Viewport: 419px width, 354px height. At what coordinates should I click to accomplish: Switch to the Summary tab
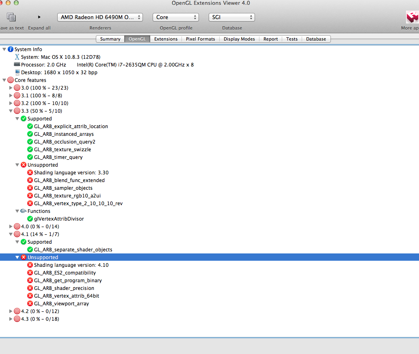pos(110,39)
